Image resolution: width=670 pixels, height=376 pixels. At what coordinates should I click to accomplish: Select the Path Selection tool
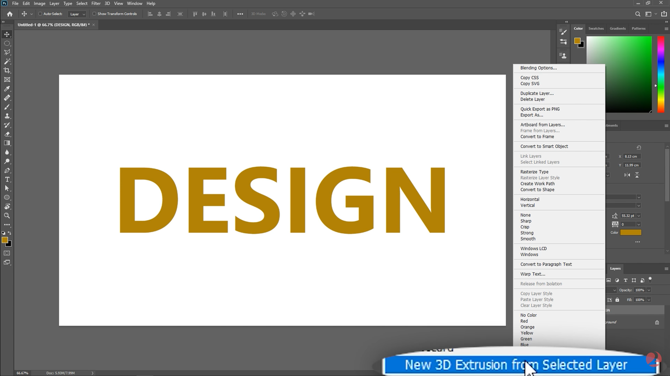pos(7,188)
